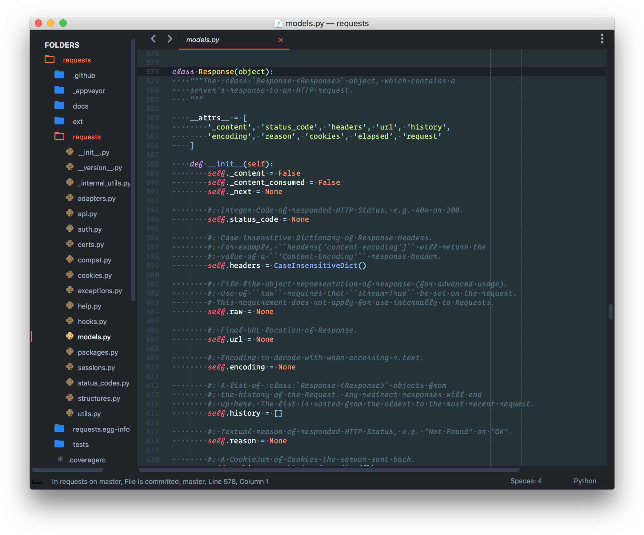This screenshot has width=644, height=535.
Task: Open _internal_utils.py file
Action: [x=104, y=183]
